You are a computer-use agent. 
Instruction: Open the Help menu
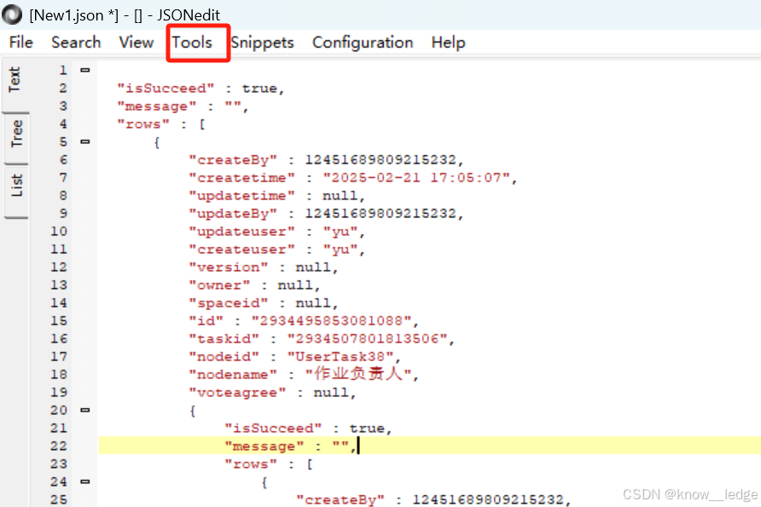(x=449, y=42)
